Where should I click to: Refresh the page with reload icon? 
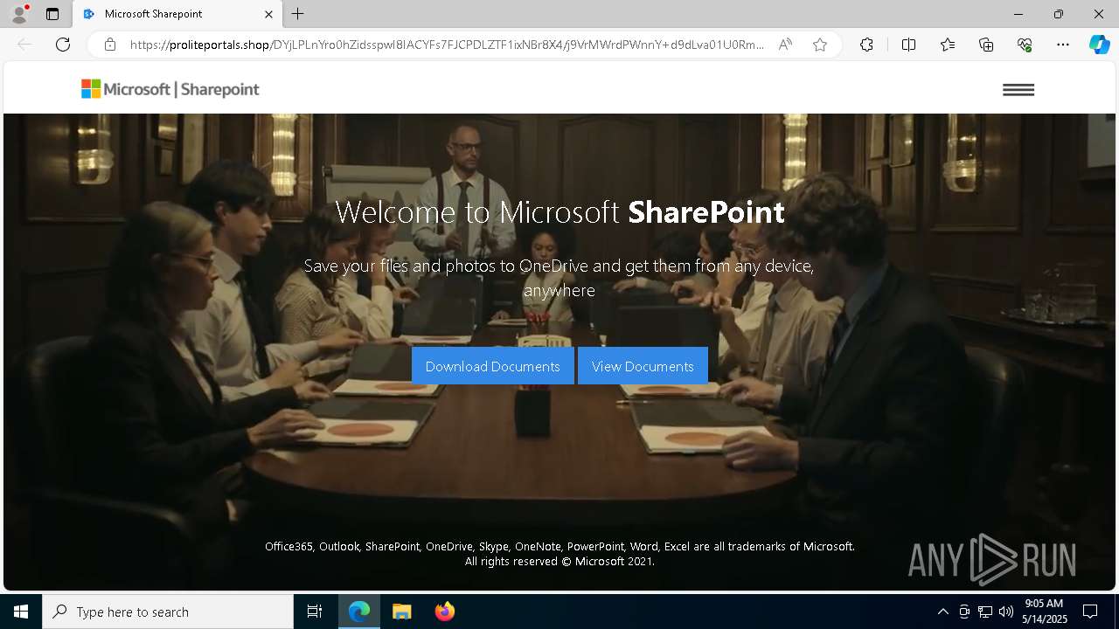[x=63, y=45]
